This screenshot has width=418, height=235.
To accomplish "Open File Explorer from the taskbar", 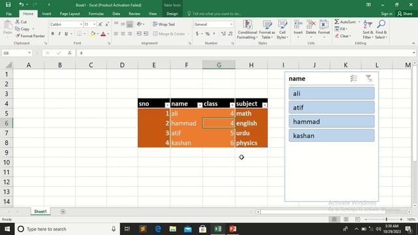I will 172,229.
